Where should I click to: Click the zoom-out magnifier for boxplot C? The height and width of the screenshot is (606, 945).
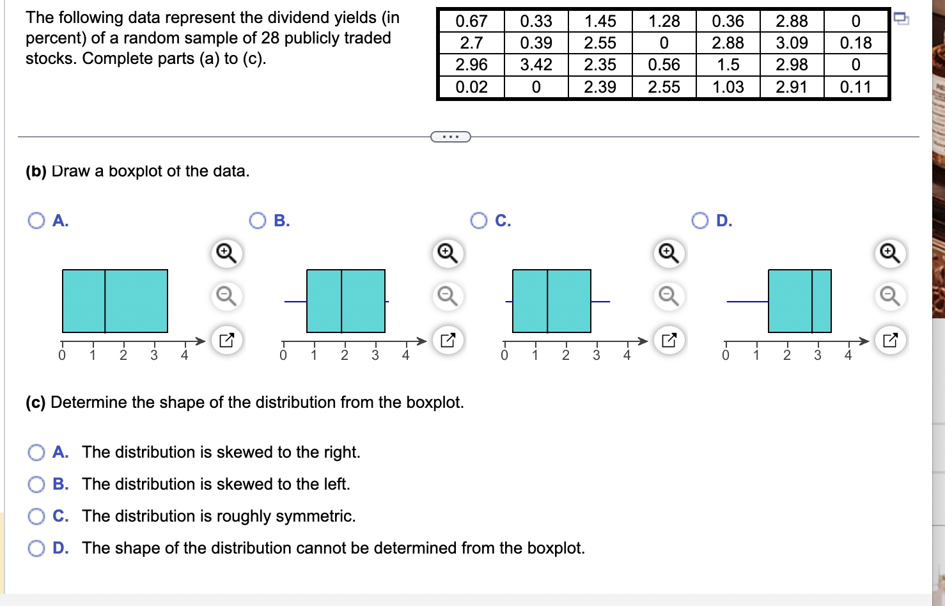click(668, 296)
